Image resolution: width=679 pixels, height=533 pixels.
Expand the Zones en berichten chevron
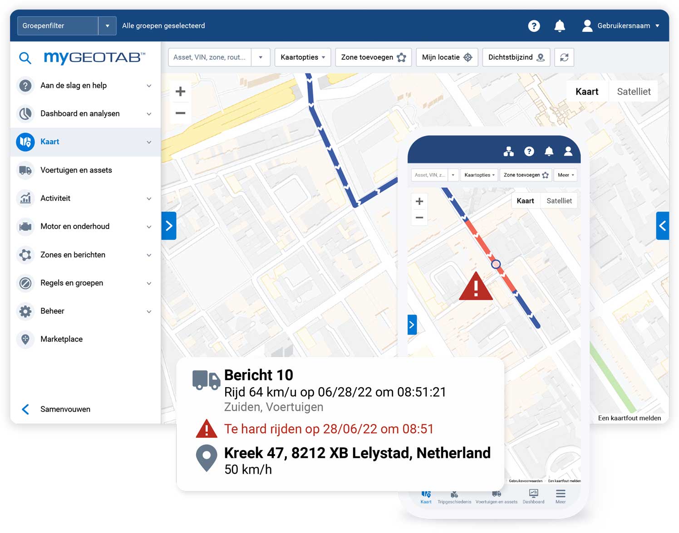149,255
